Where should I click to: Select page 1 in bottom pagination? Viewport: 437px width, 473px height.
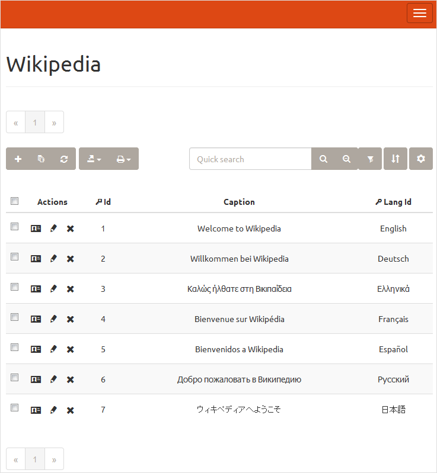point(35,459)
